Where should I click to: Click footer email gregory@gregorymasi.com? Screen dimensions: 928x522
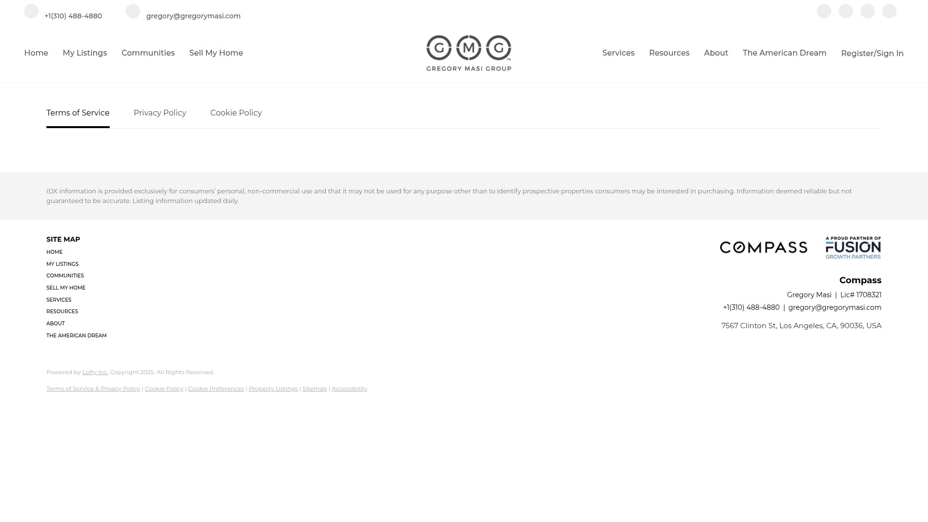click(x=835, y=308)
